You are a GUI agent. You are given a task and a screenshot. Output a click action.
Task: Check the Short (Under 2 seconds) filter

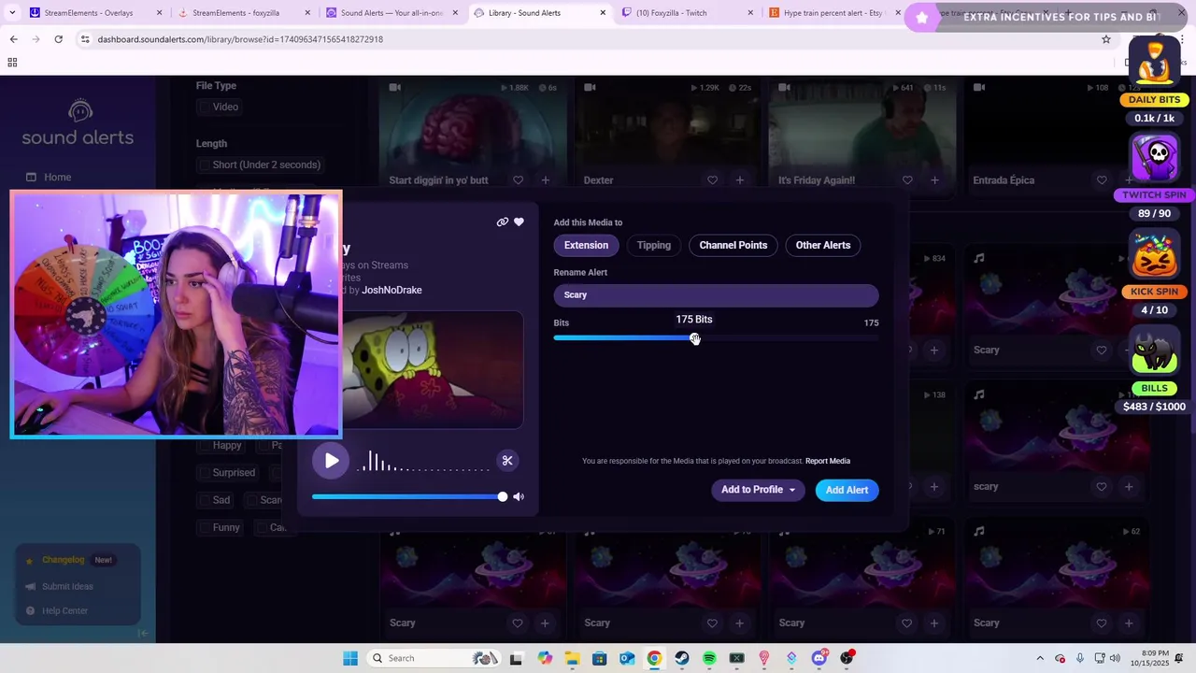pyautogui.click(x=204, y=165)
